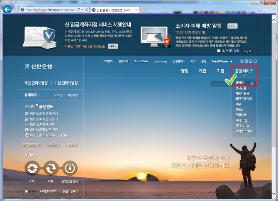The image size is (278, 201).
Task: Select the 신한은행 개인뱅킹 browser tab
Action: [115, 10]
